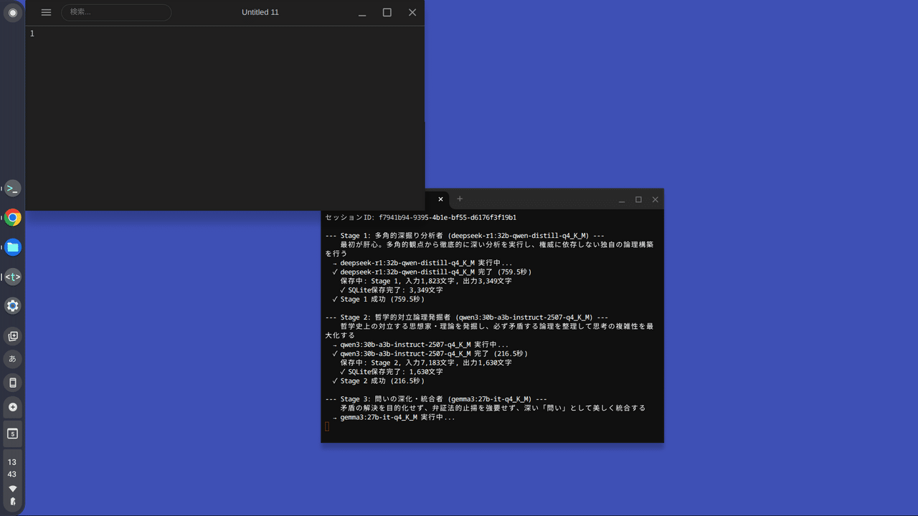Open the screen-sharing app icon on the shelf

click(x=12, y=335)
